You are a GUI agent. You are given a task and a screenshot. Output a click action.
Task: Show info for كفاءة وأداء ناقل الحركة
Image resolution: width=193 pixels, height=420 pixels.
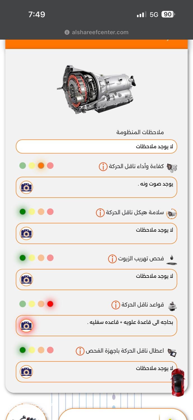103,167
